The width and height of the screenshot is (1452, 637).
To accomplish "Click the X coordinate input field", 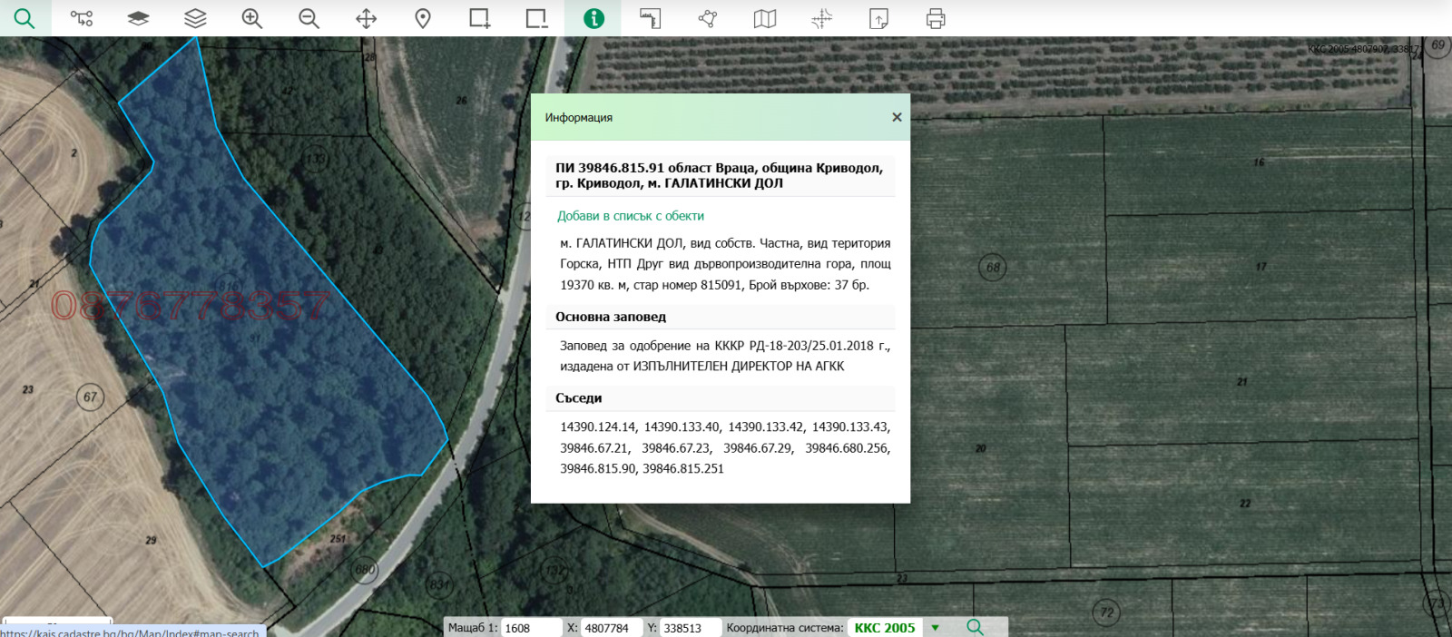I will point(610,628).
